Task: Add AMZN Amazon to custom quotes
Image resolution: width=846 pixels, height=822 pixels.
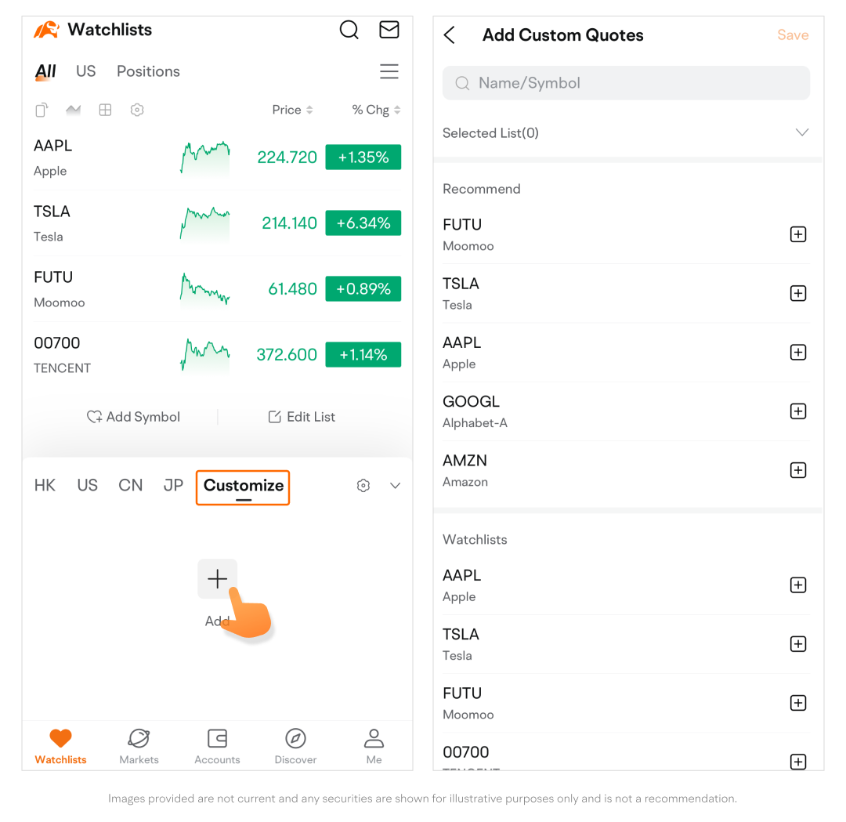Action: (798, 470)
